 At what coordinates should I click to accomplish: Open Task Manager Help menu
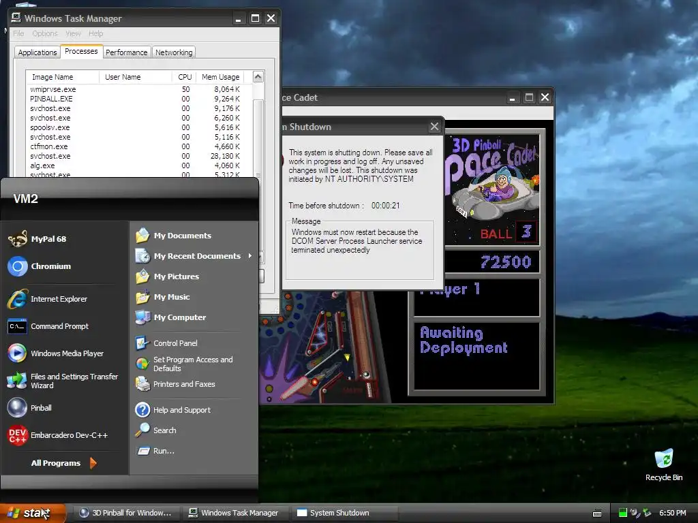click(x=95, y=33)
